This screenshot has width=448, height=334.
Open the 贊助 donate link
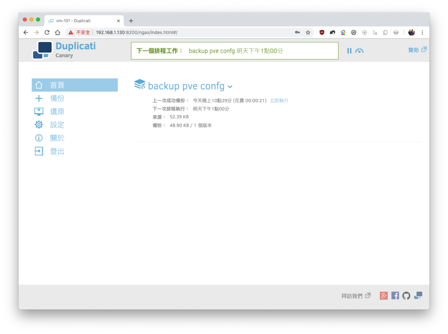417,50
